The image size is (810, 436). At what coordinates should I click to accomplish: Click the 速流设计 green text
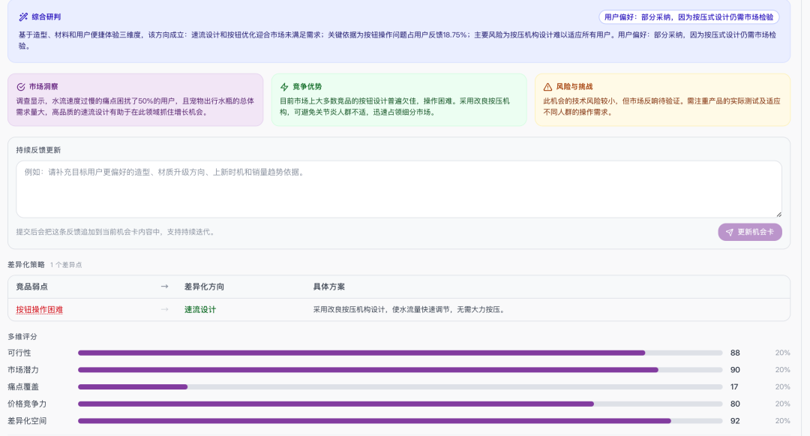click(x=200, y=309)
